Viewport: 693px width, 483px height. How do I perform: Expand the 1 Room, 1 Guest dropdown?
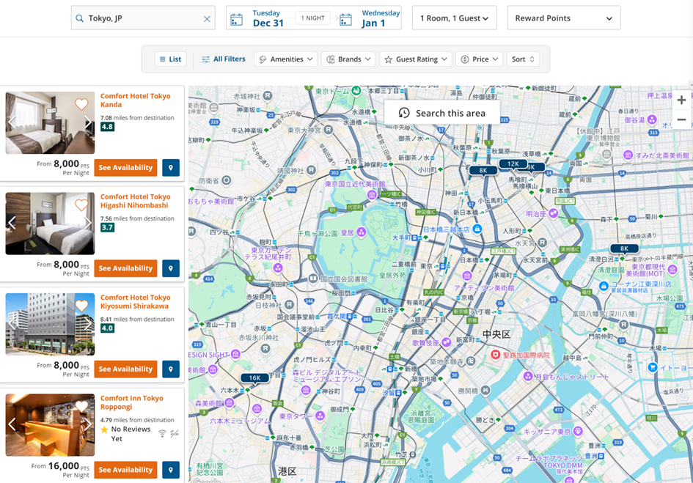tap(454, 18)
